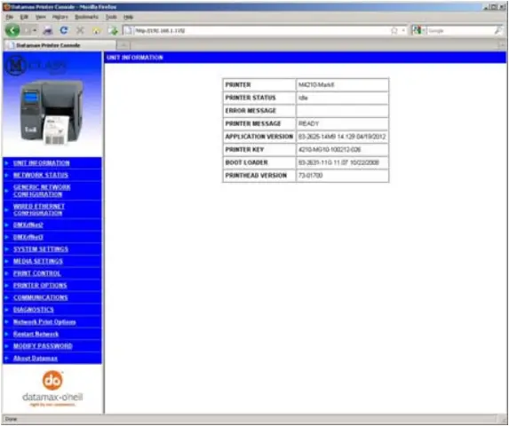Click the PRINTER STATUS label cell
Viewport: 509px width, 426px height.
point(259,98)
